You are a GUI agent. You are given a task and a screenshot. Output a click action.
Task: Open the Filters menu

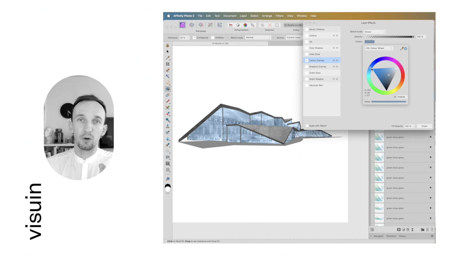click(x=279, y=16)
